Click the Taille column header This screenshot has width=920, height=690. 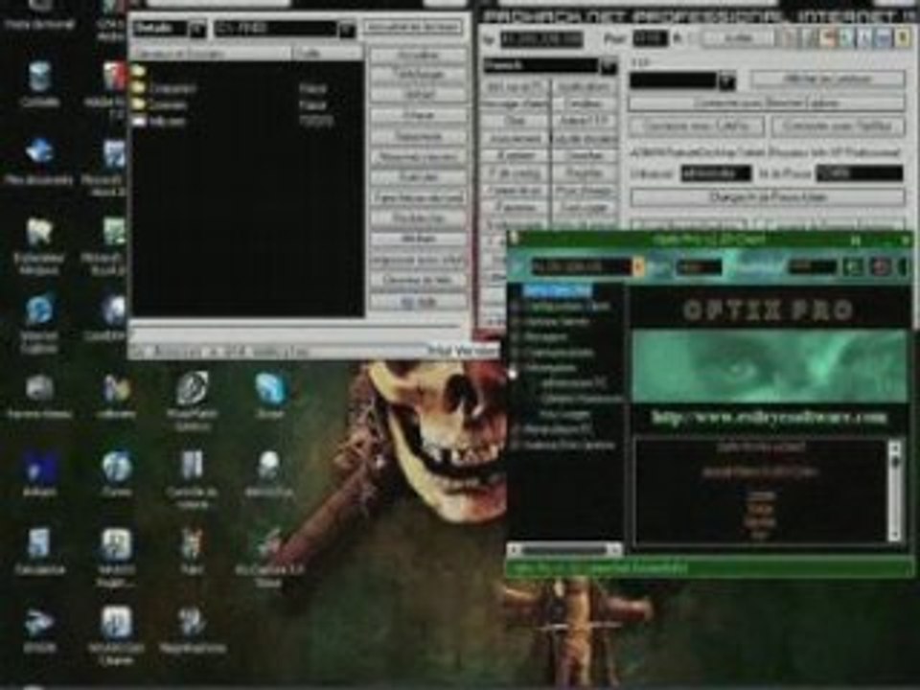coord(328,54)
